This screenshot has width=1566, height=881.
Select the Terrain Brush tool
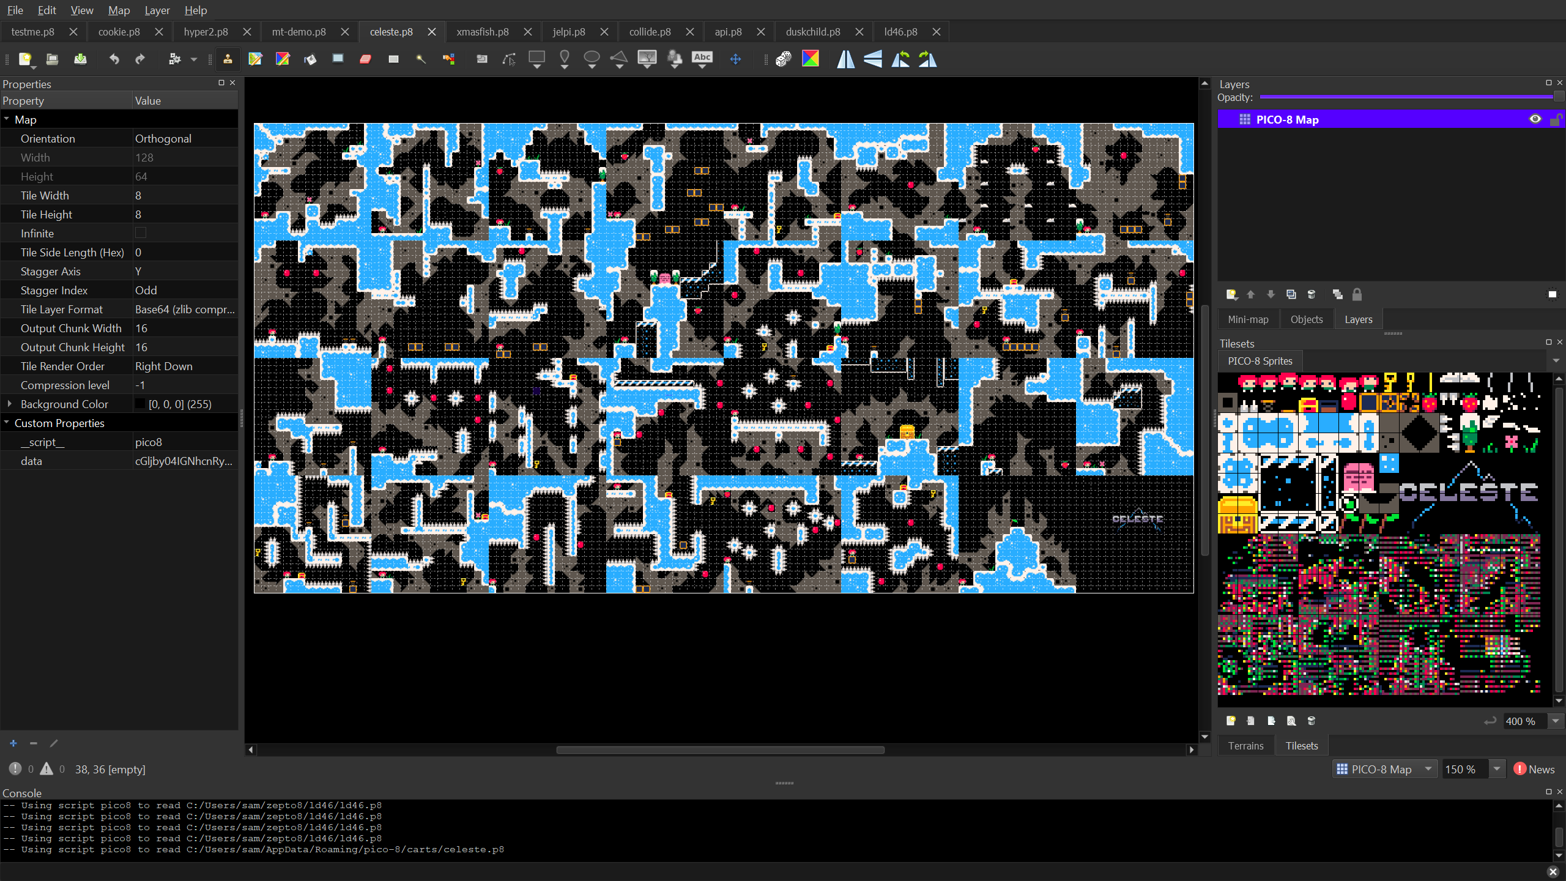255,59
